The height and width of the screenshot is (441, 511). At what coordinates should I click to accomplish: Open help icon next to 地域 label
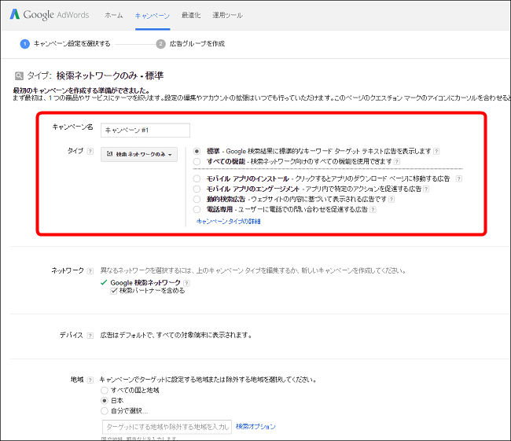pyautogui.click(x=90, y=380)
